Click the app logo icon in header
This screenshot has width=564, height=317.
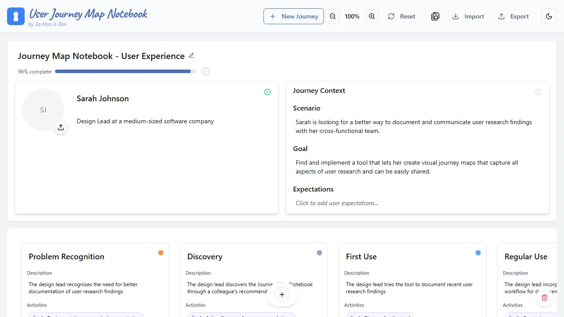click(16, 16)
